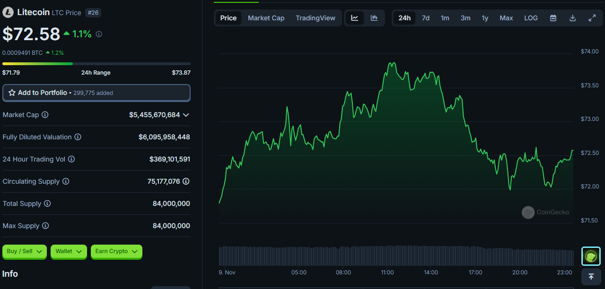The image size is (605, 289).
Task: Select the 7d time range
Action: coord(426,18)
